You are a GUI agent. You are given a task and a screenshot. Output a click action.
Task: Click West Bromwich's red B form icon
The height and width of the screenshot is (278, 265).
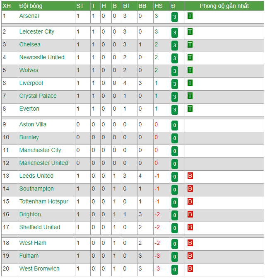click(x=190, y=268)
